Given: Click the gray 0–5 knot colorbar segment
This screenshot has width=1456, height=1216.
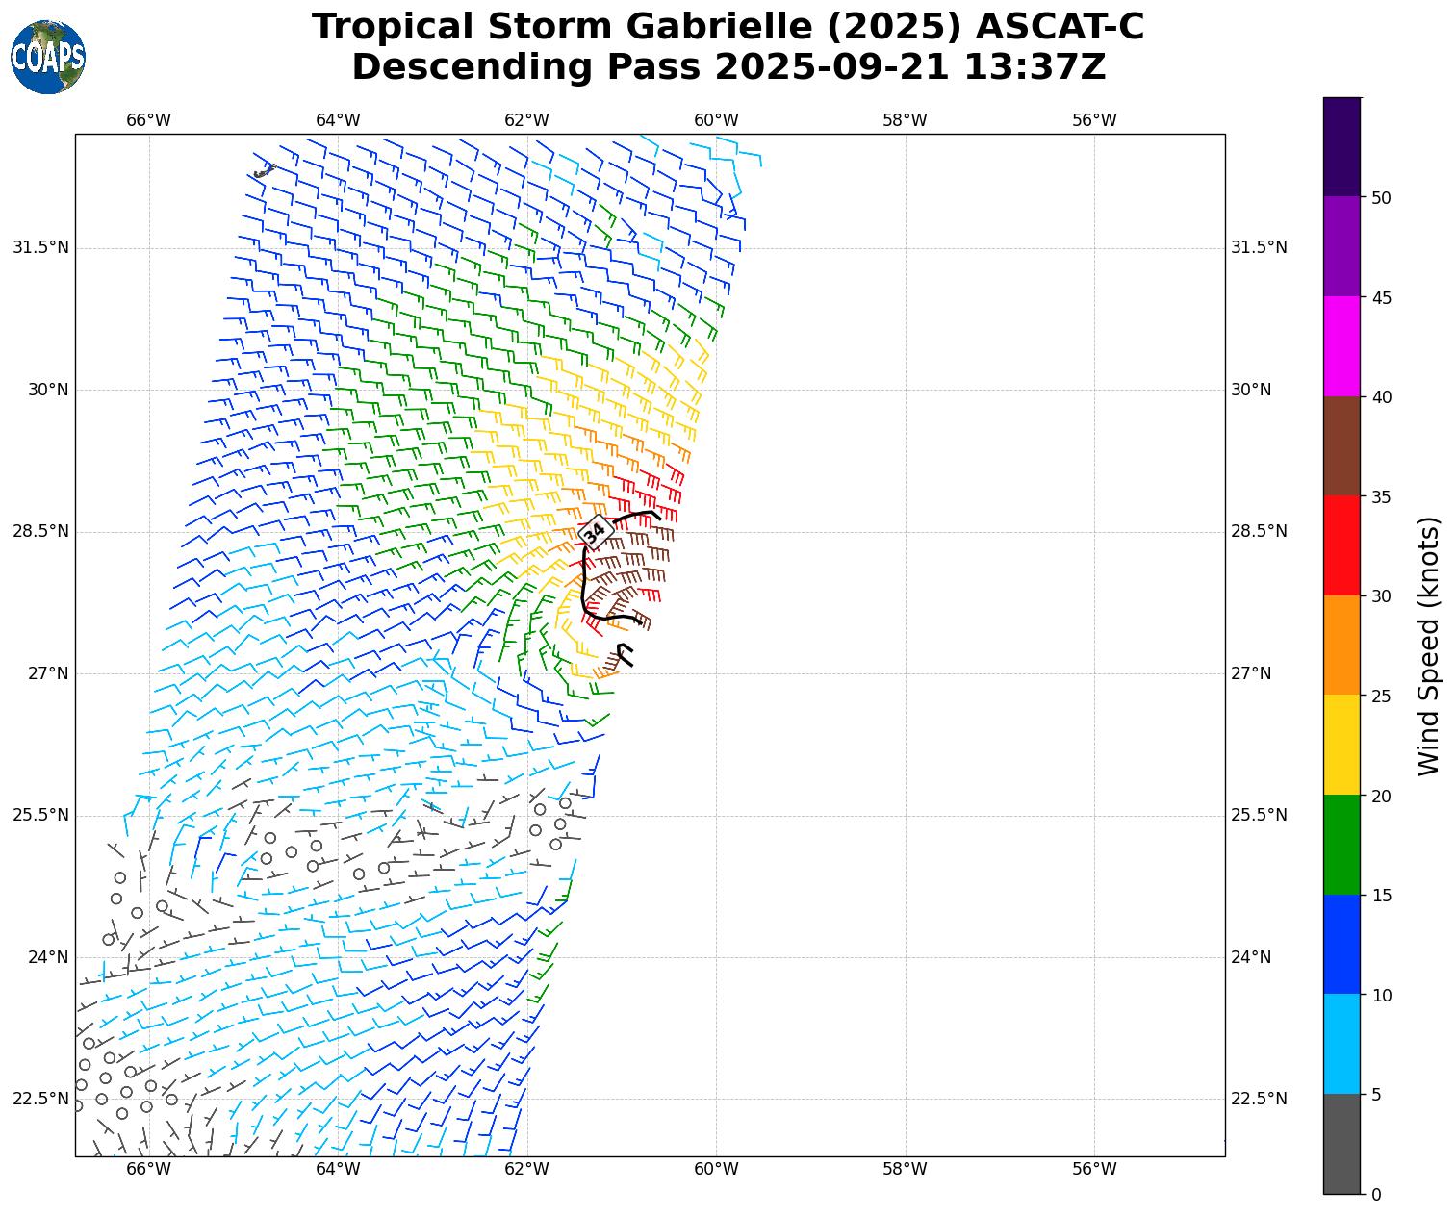Looking at the screenshot, I should [1341, 1144].
